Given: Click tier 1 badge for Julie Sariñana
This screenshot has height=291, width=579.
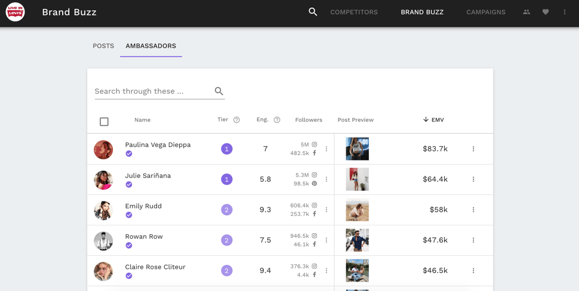Looking at the screenshot, I should (227, 179).
